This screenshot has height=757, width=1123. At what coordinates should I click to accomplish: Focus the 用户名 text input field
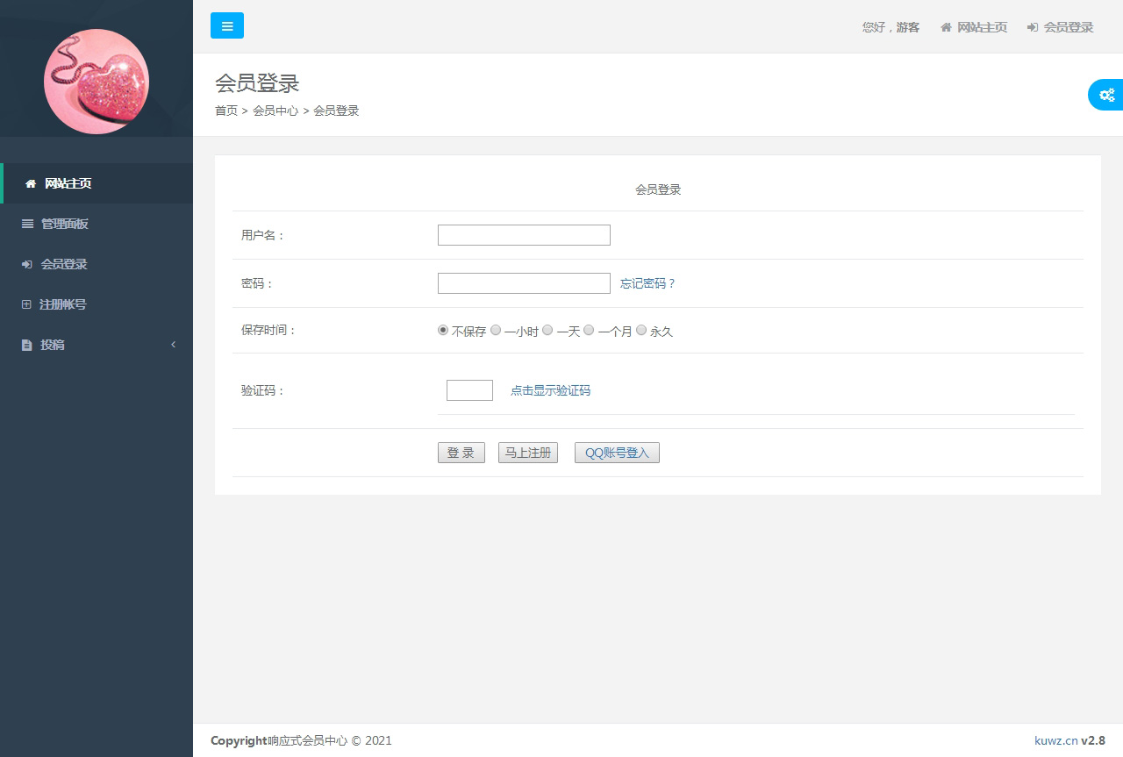524,235
